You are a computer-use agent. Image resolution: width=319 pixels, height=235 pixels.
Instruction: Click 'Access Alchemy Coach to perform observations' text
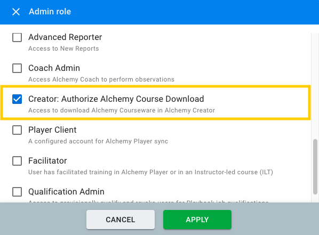101,79
